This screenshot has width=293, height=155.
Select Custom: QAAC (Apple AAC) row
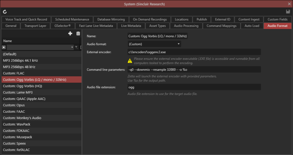click(42, 98)
